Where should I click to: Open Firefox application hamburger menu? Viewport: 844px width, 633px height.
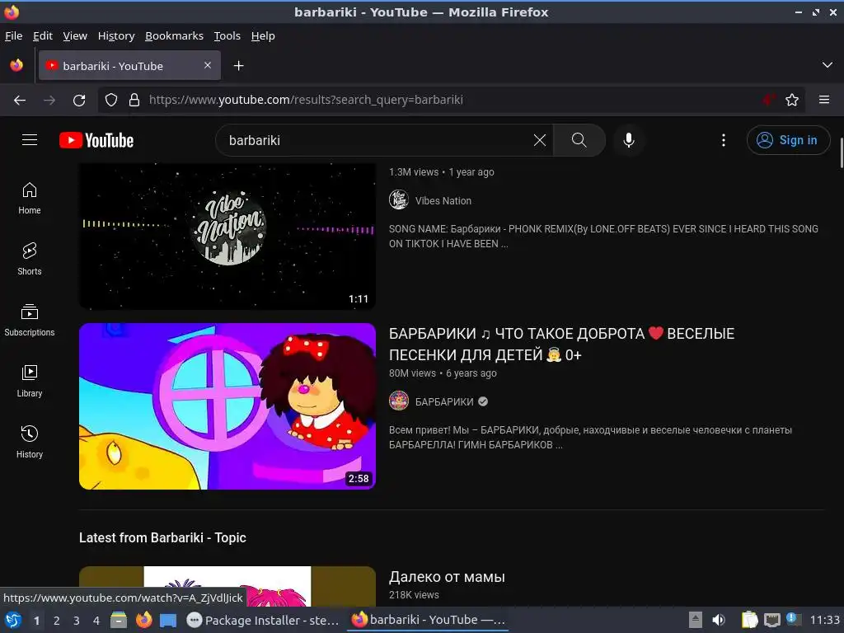824,100
